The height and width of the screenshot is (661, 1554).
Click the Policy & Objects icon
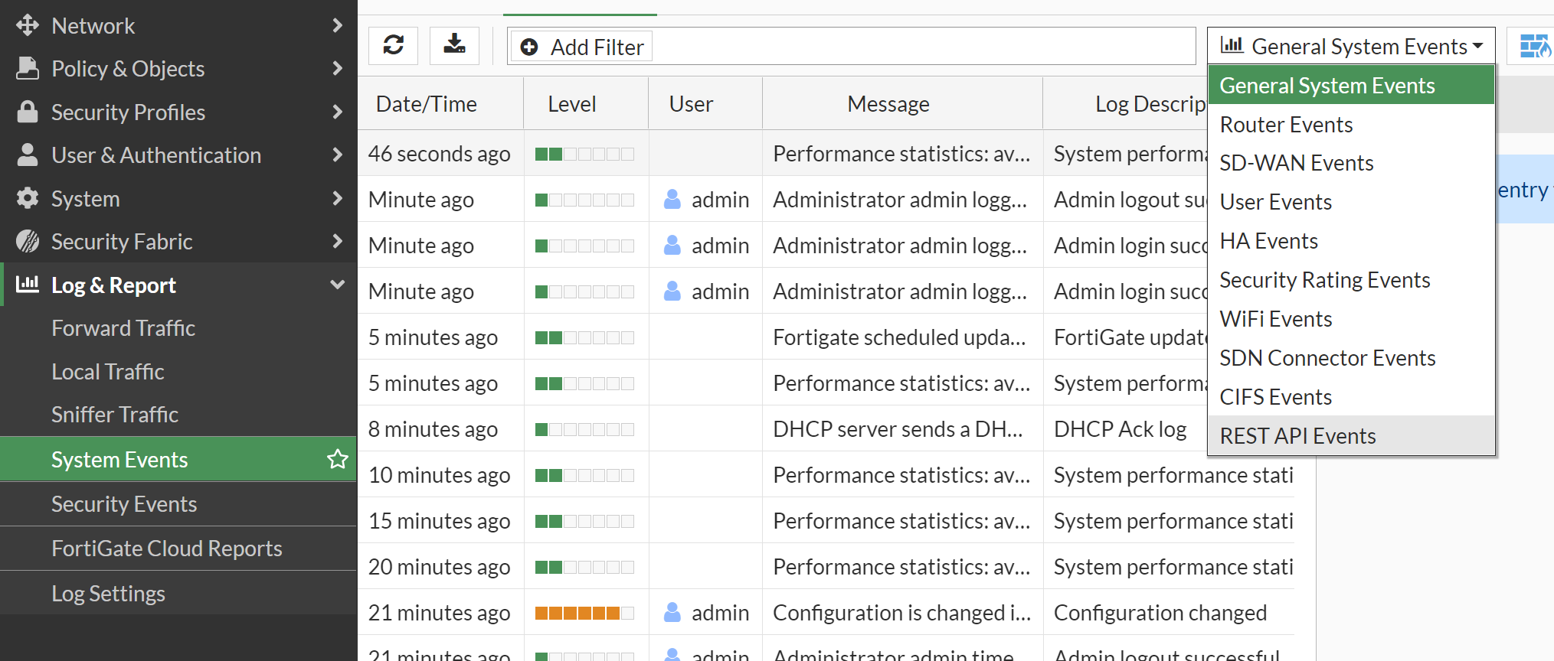pyautogui.click(x=28, y=68)
